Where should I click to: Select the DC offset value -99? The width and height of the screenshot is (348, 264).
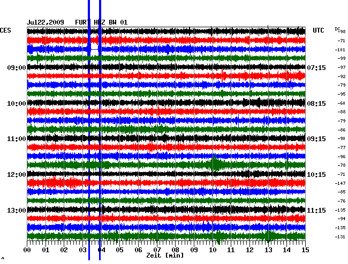point(342,58)
